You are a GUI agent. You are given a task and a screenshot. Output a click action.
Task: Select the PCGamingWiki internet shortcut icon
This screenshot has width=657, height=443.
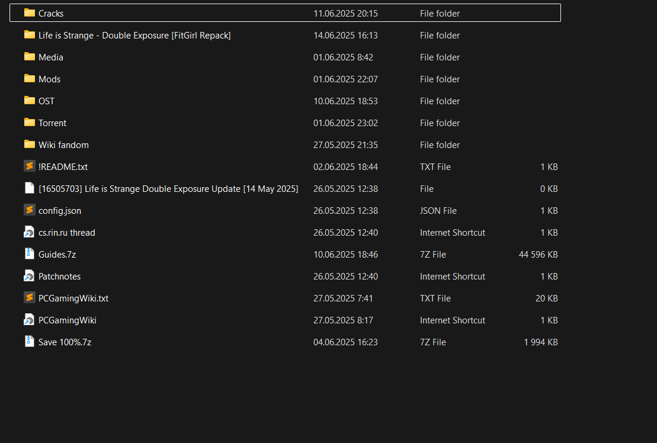(29, 319)
